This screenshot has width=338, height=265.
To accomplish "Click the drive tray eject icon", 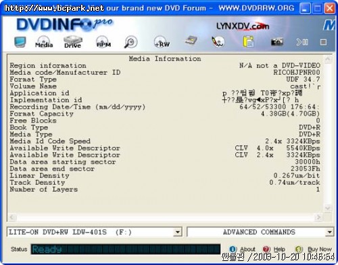I will click(x=191, y=41).
